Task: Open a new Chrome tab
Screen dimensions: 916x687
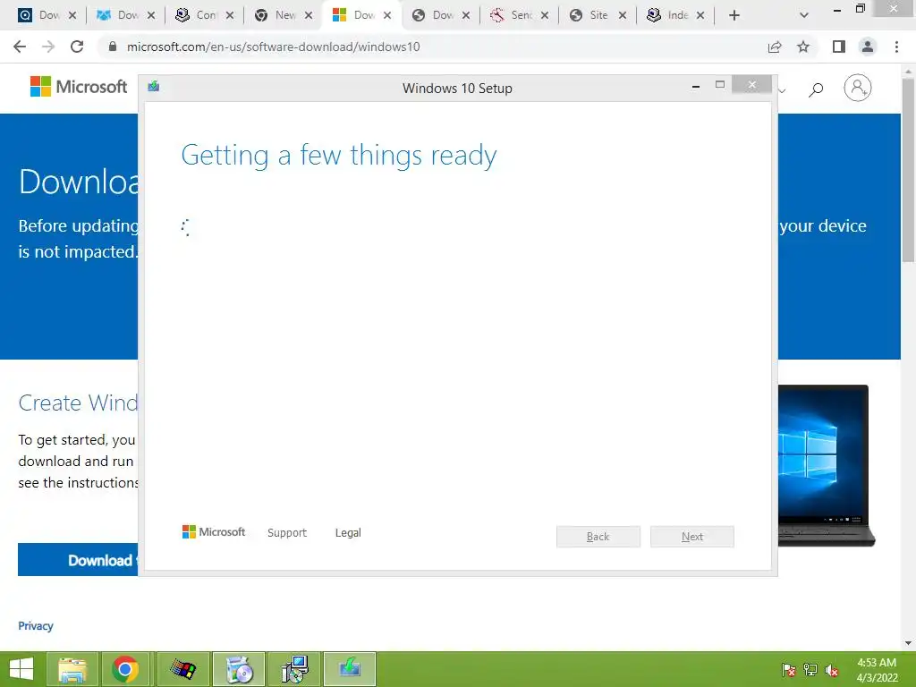Action: pos(734,15)
